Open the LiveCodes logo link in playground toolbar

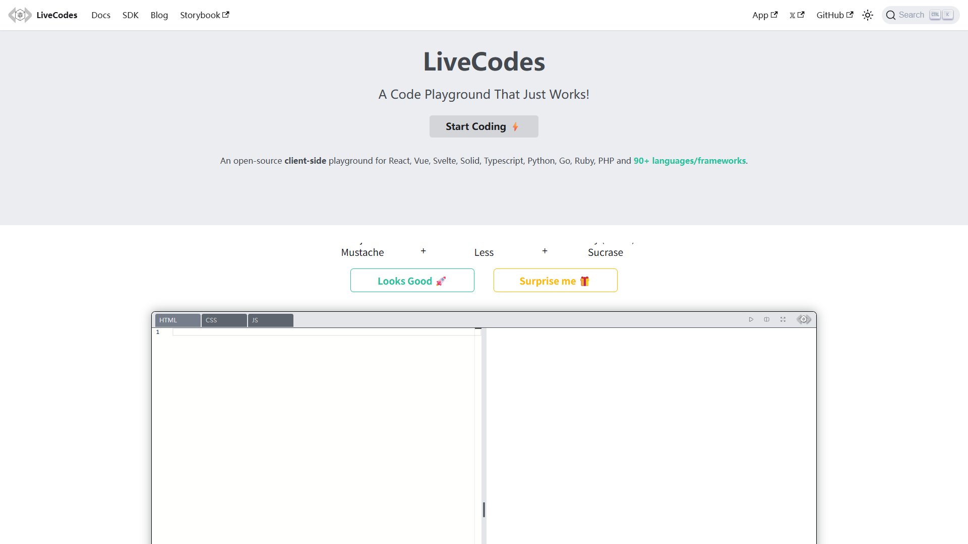point(804,319)
